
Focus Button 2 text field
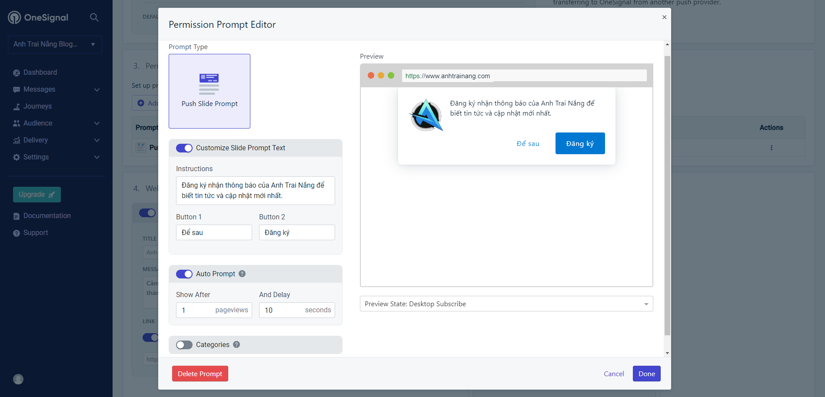[297, 232]
